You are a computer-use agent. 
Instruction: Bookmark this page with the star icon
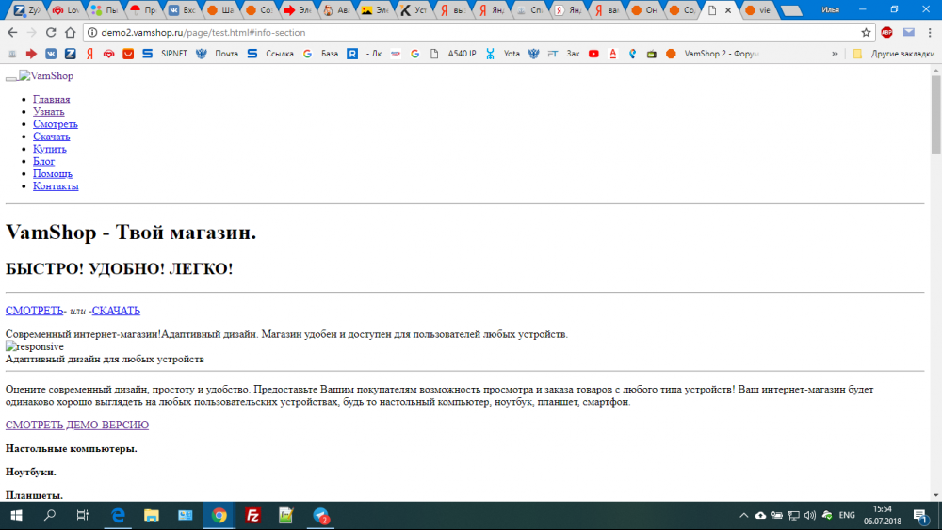tap(866, 32)
